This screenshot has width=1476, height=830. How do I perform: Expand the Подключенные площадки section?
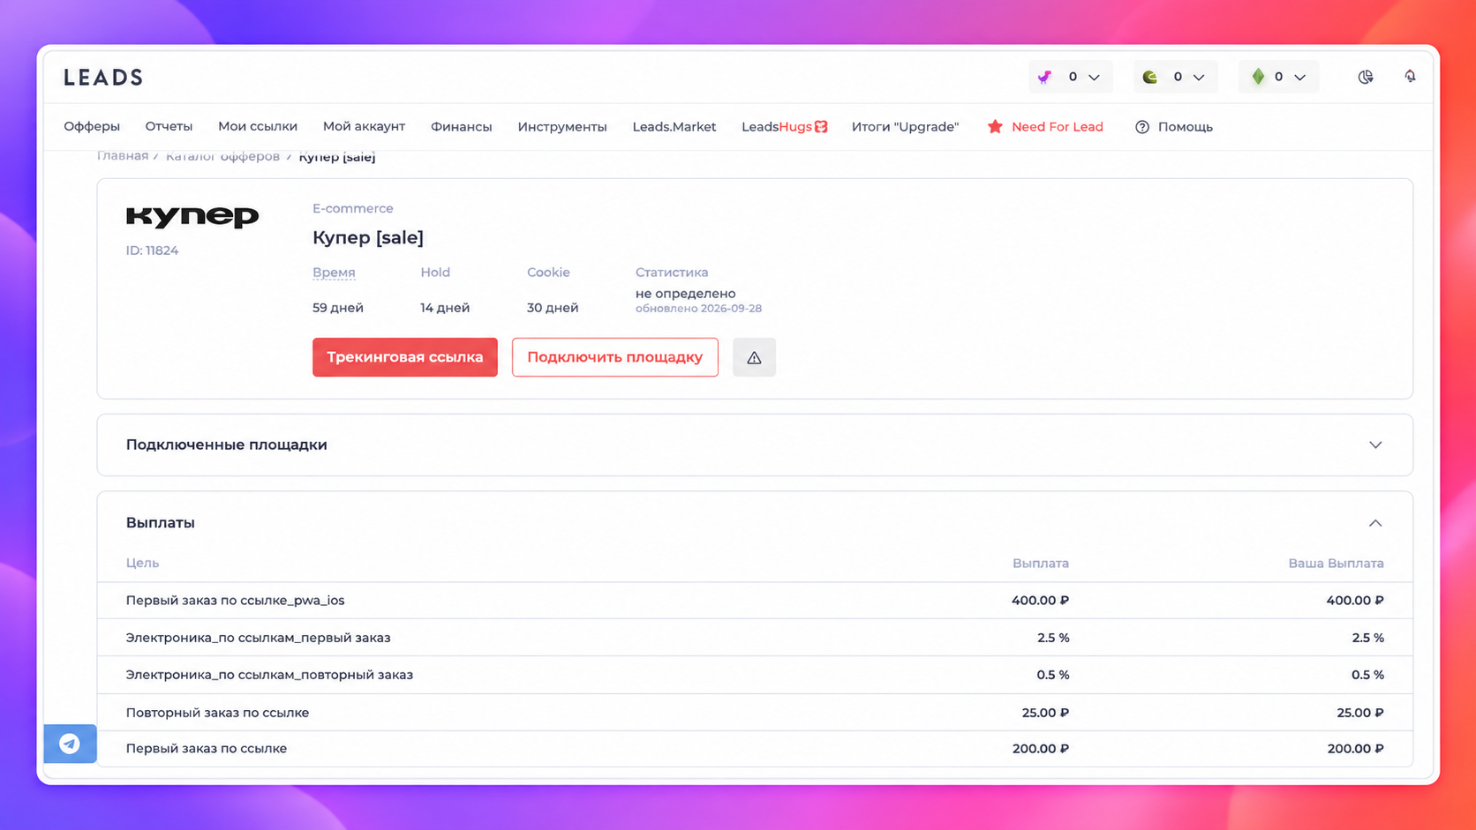(755, 445)
